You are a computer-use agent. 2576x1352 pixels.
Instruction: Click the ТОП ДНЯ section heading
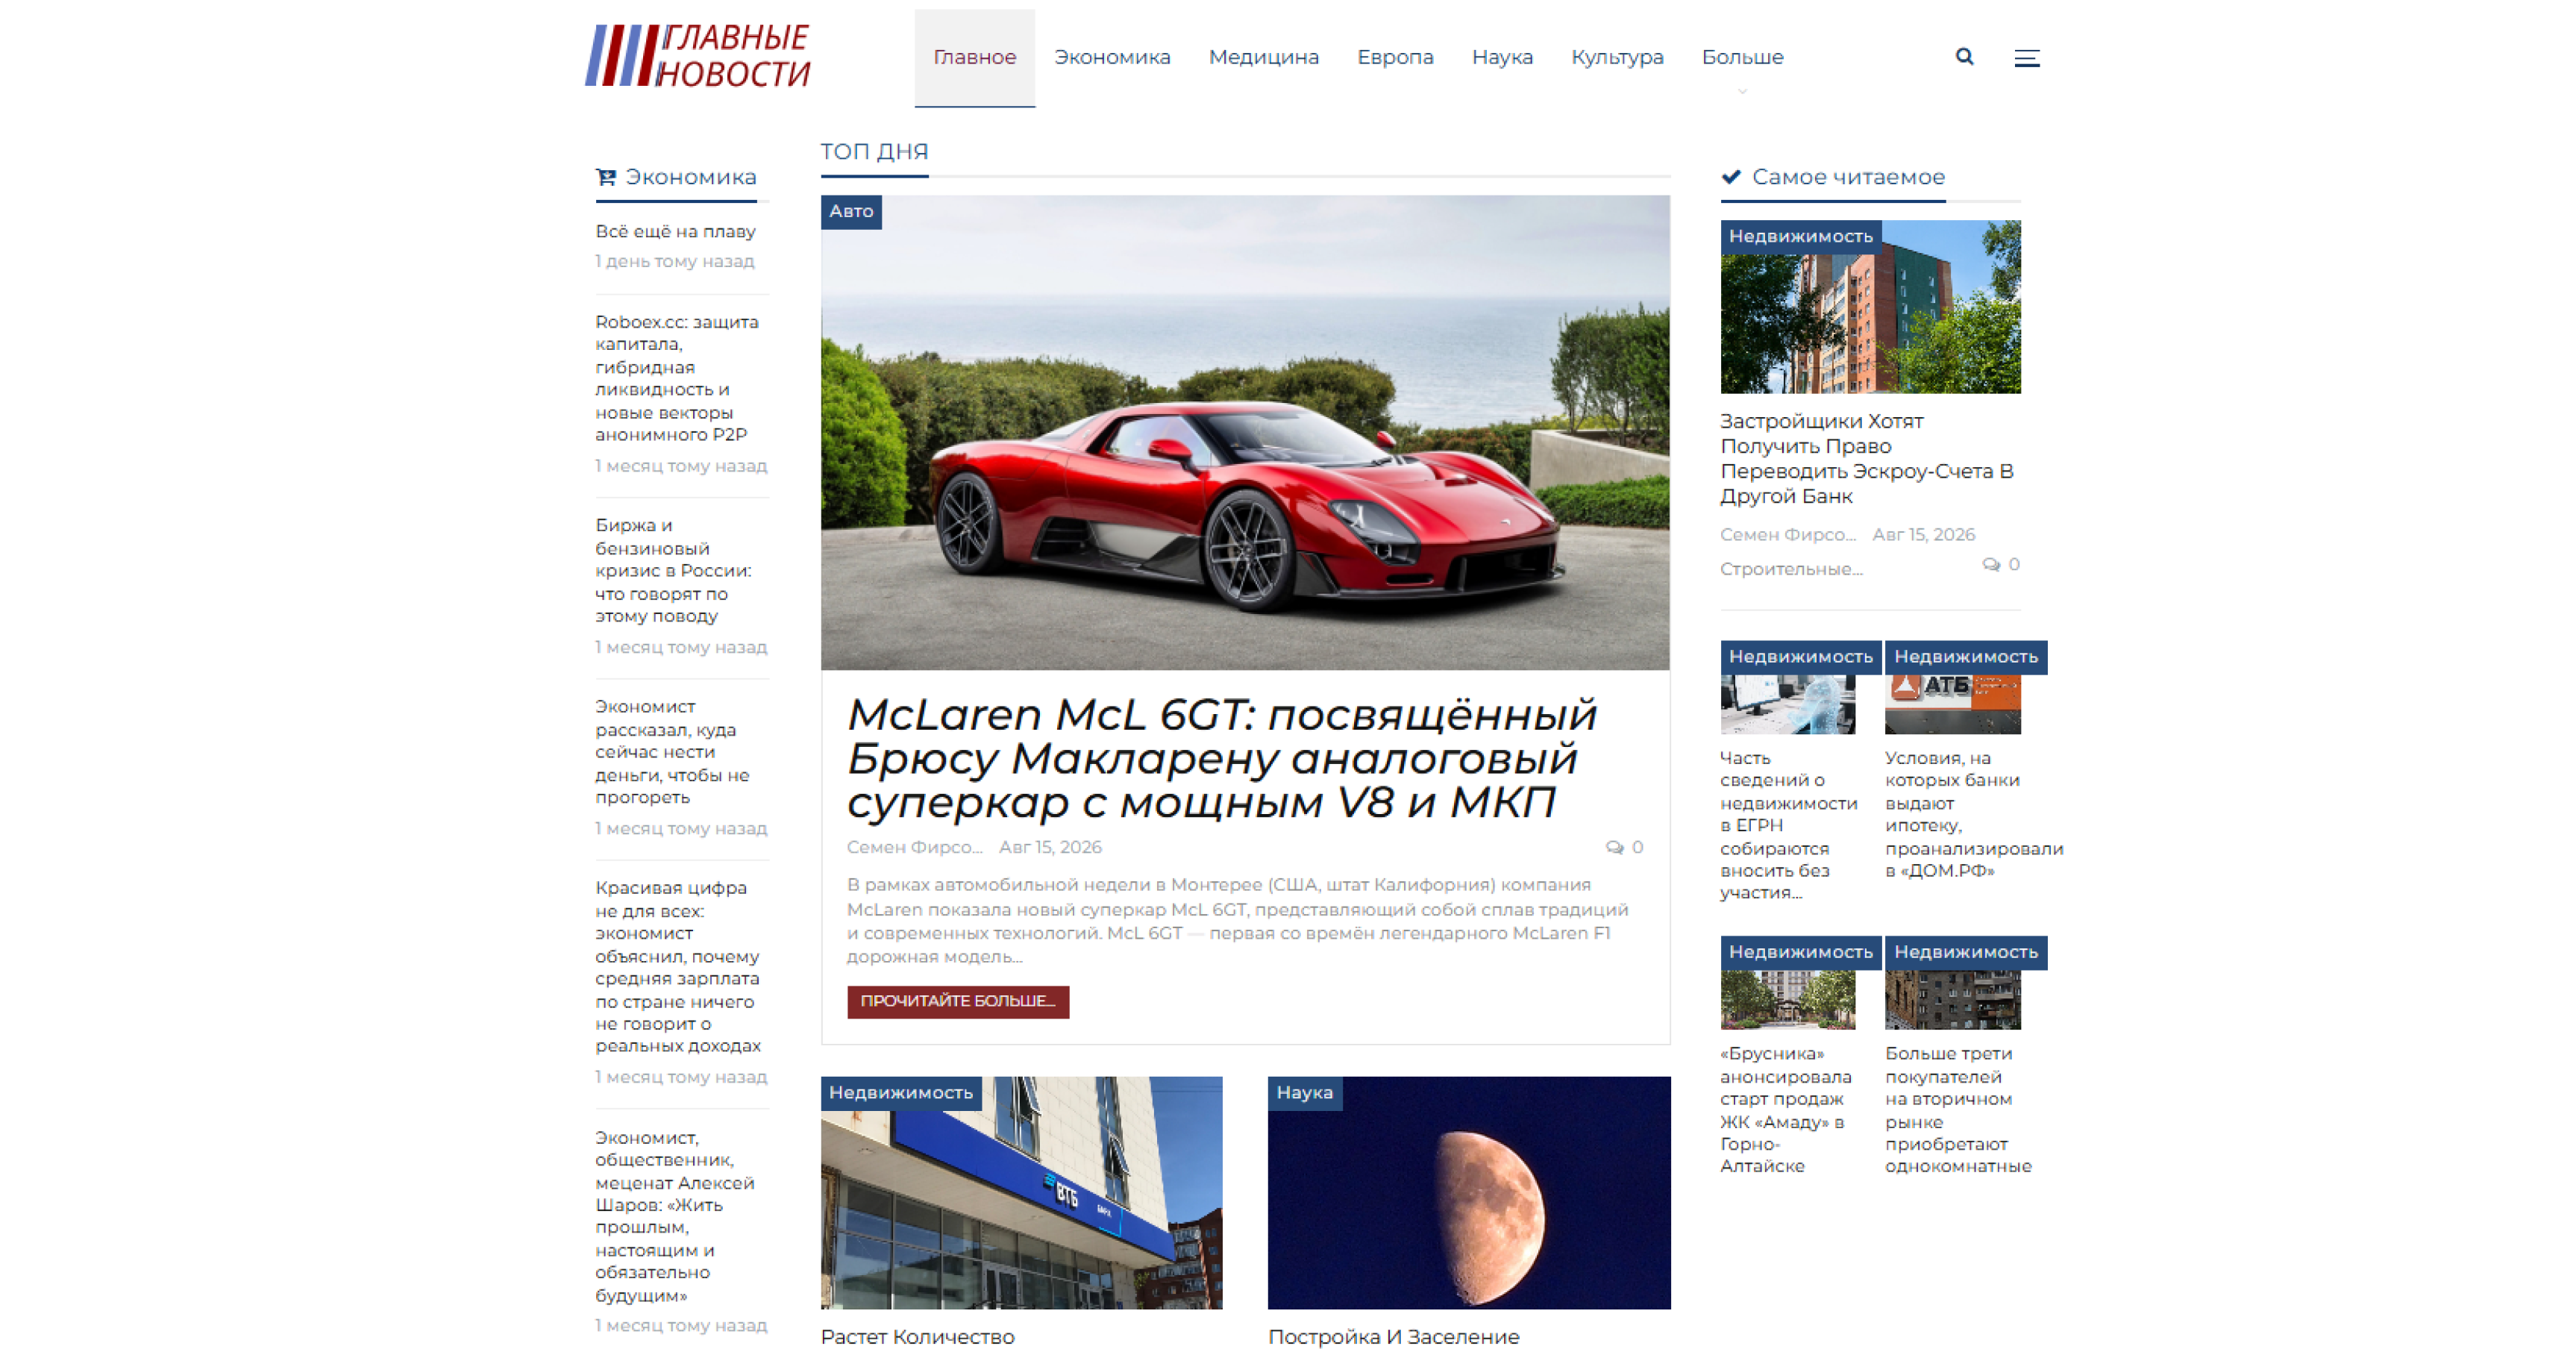(874, 151)
